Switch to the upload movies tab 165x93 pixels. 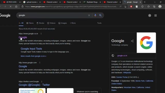(x=32, y=2)
